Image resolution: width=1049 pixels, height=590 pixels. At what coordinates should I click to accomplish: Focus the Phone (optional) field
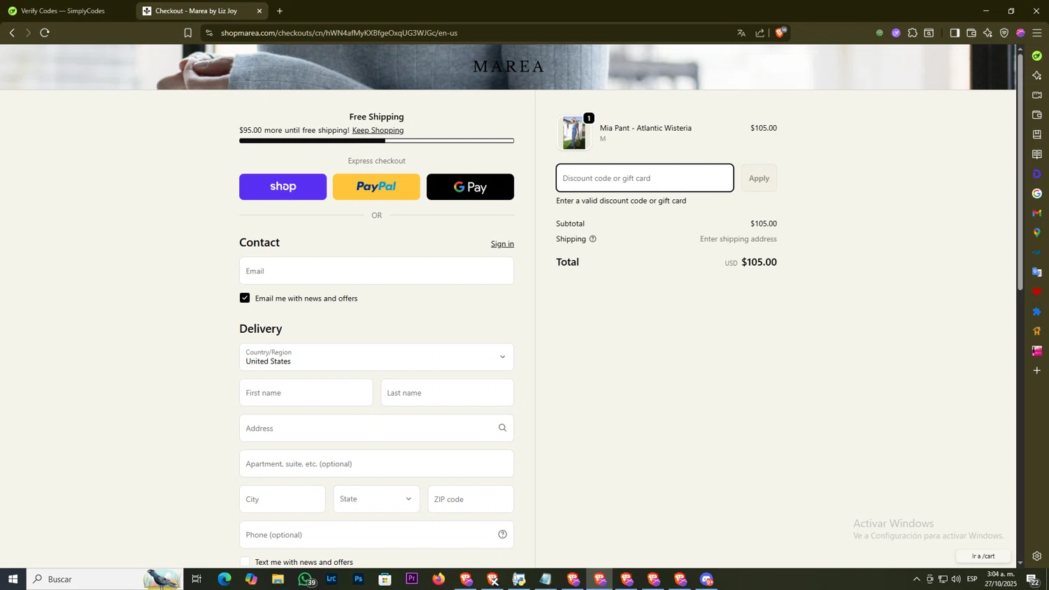click(376, 535)
